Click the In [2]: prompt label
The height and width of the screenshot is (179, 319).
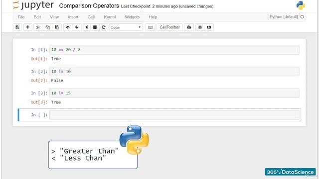(x=39, y=72)
